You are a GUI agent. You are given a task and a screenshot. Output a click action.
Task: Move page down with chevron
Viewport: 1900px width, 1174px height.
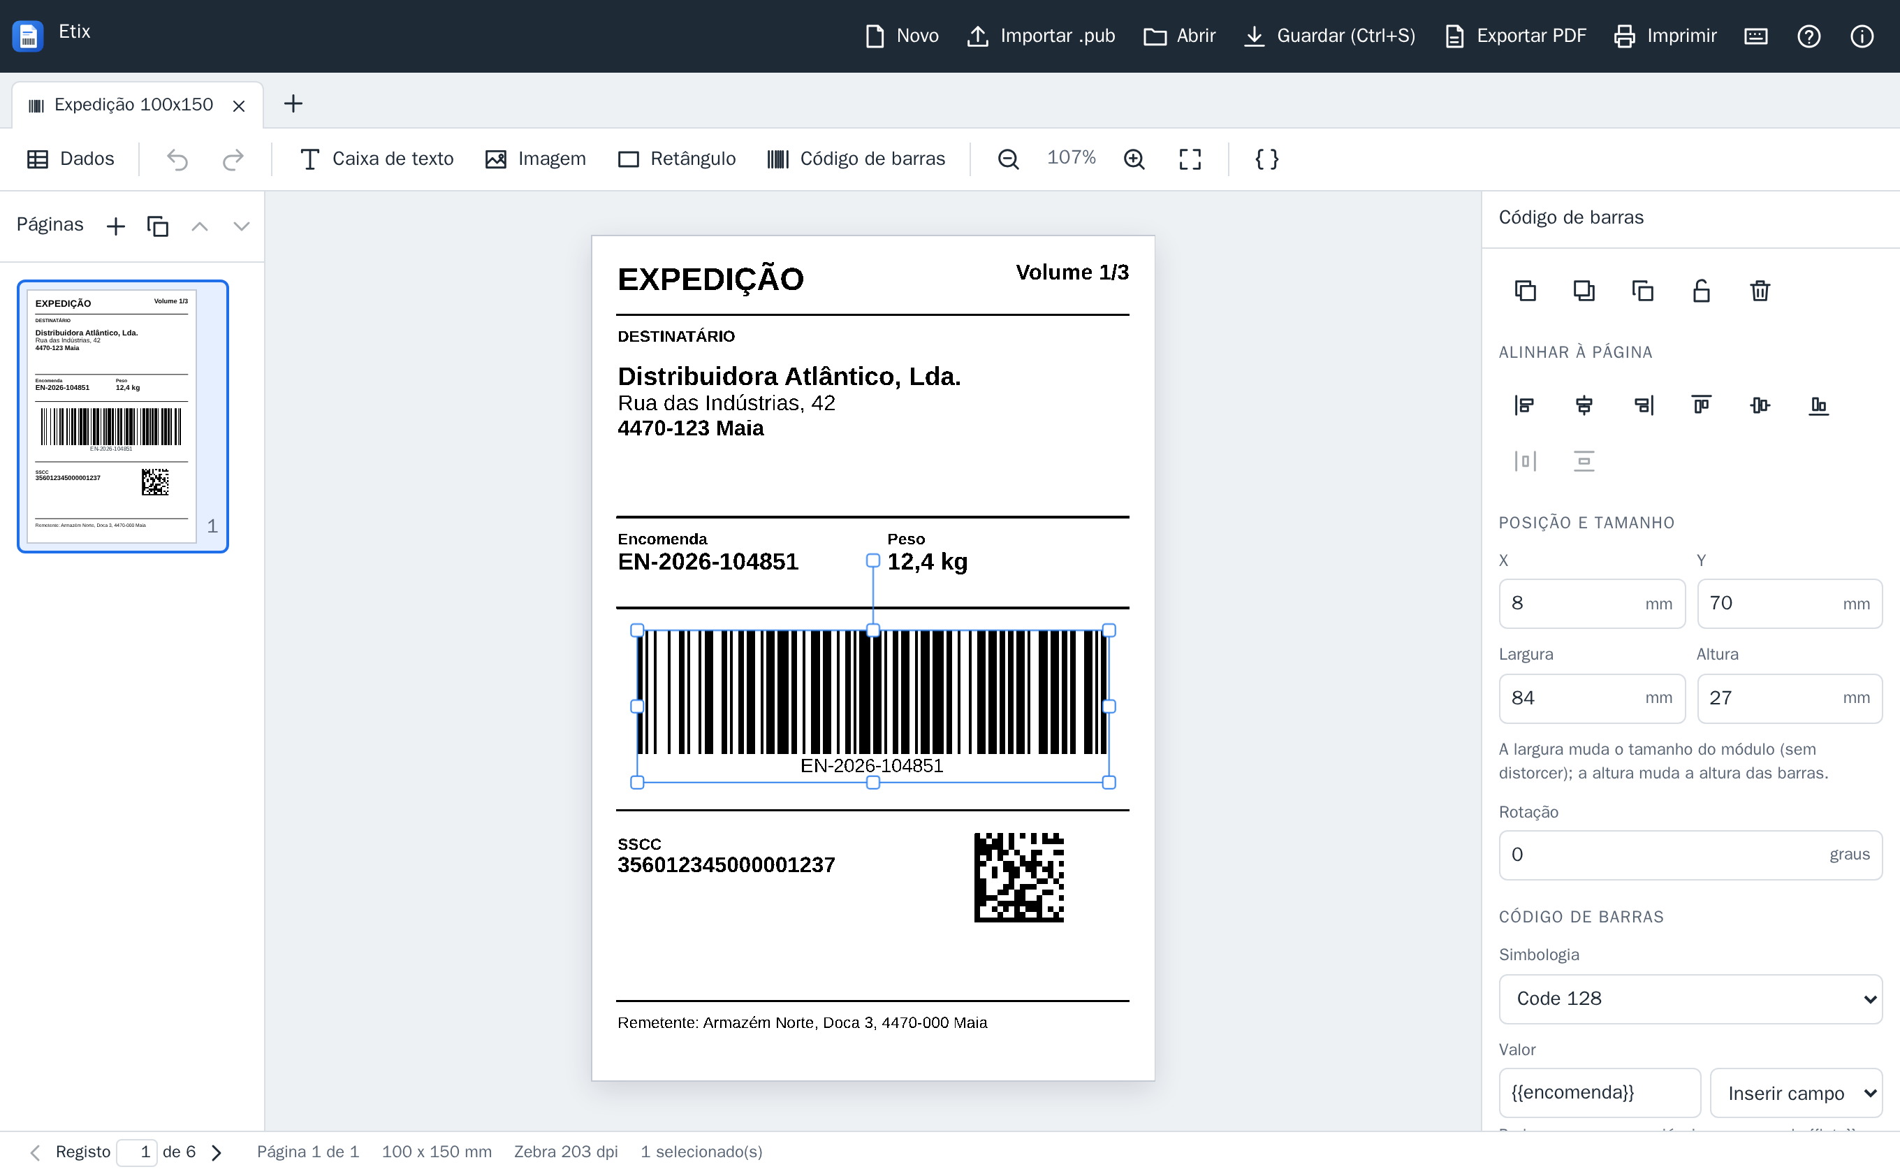tap(242, 226)
